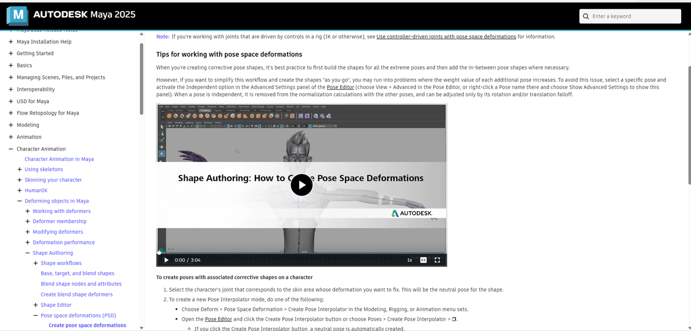Change playback speed 1x control
The width and height of the screenshot is (691, 331).
(x=409, y=260)
